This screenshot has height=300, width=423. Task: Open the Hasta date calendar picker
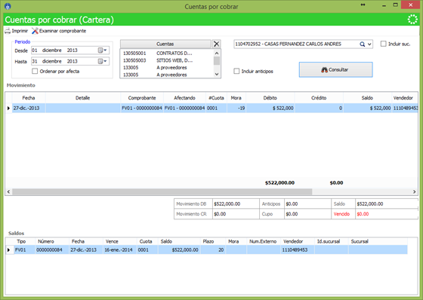(x=102, y=61)
